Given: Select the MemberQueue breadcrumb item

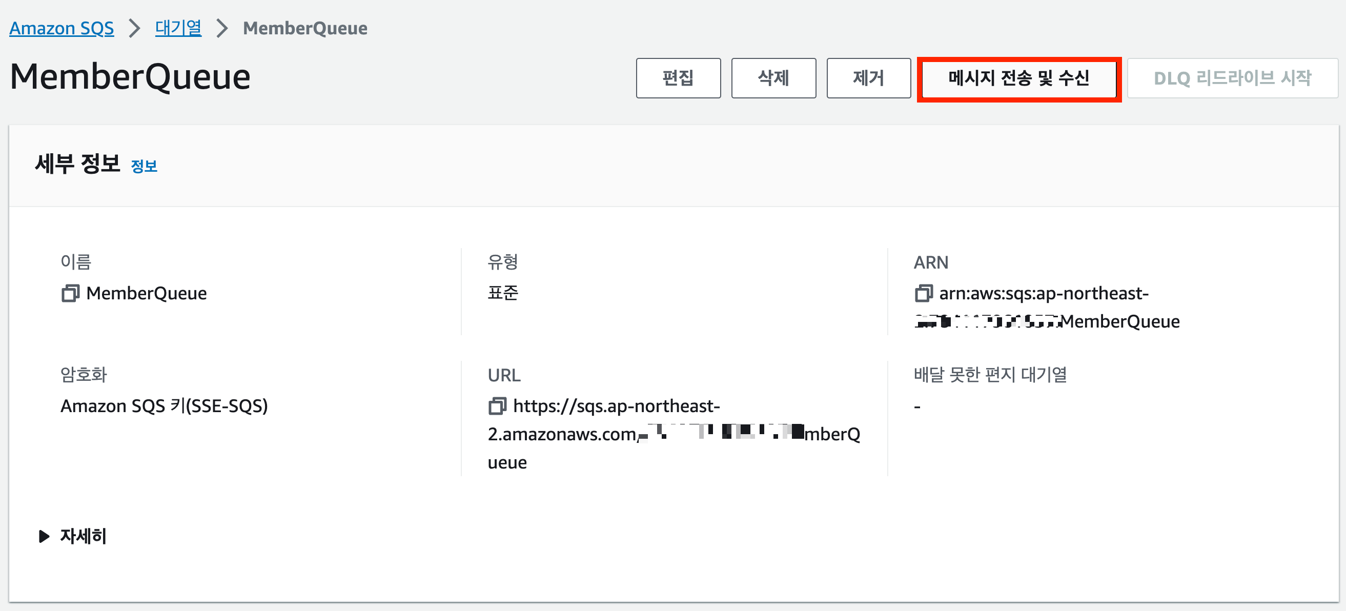Looking at the screenshot, I should 304,28.
